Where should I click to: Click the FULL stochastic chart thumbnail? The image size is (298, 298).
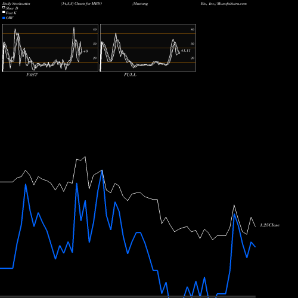(x=148, y=48)
